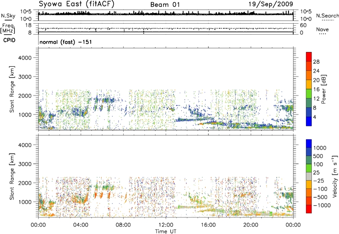
Task: Click the '2000' tick in the power panel
Action: (25, 96)
